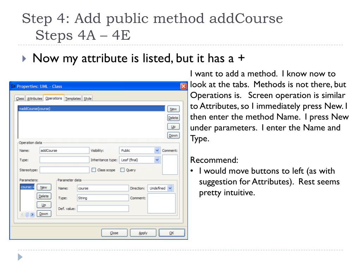
Task: Move the operation Up in the list
Action: click(x=173, y=127)
